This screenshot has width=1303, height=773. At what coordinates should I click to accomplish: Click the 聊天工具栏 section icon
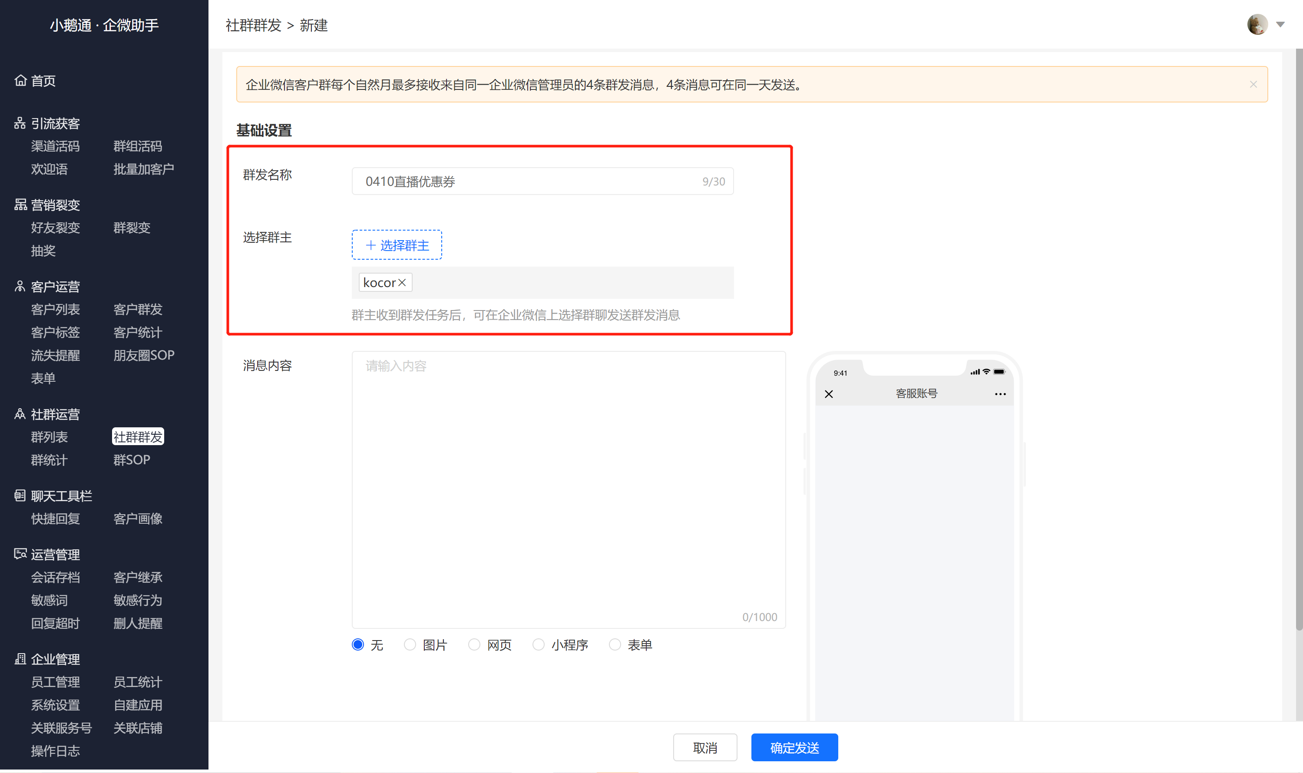point(20,496)
